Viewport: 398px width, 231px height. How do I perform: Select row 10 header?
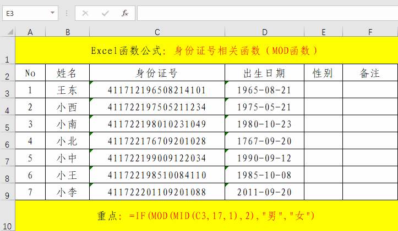[x=7, y=216]
